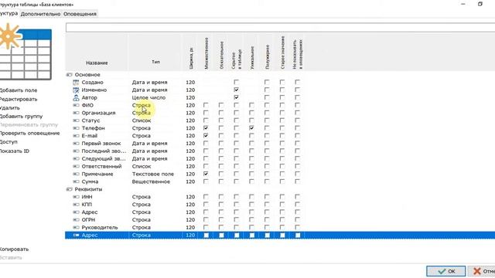Click the field icon beside Сумма
495x278 pixels.
76,181
